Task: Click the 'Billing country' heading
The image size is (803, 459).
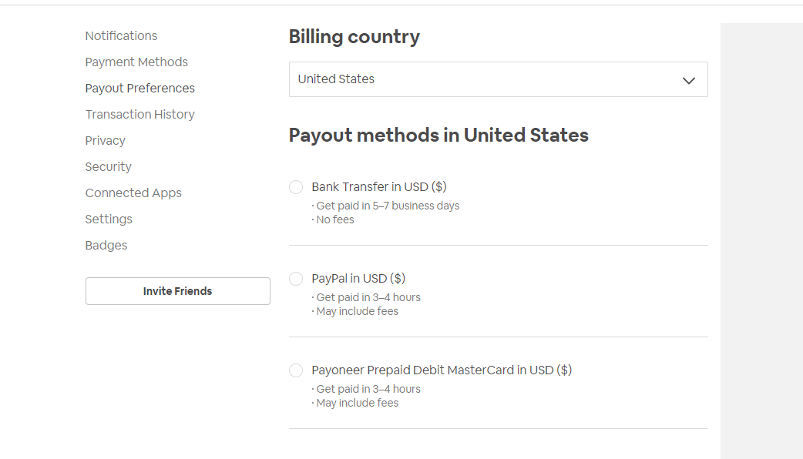Action: 354,37
